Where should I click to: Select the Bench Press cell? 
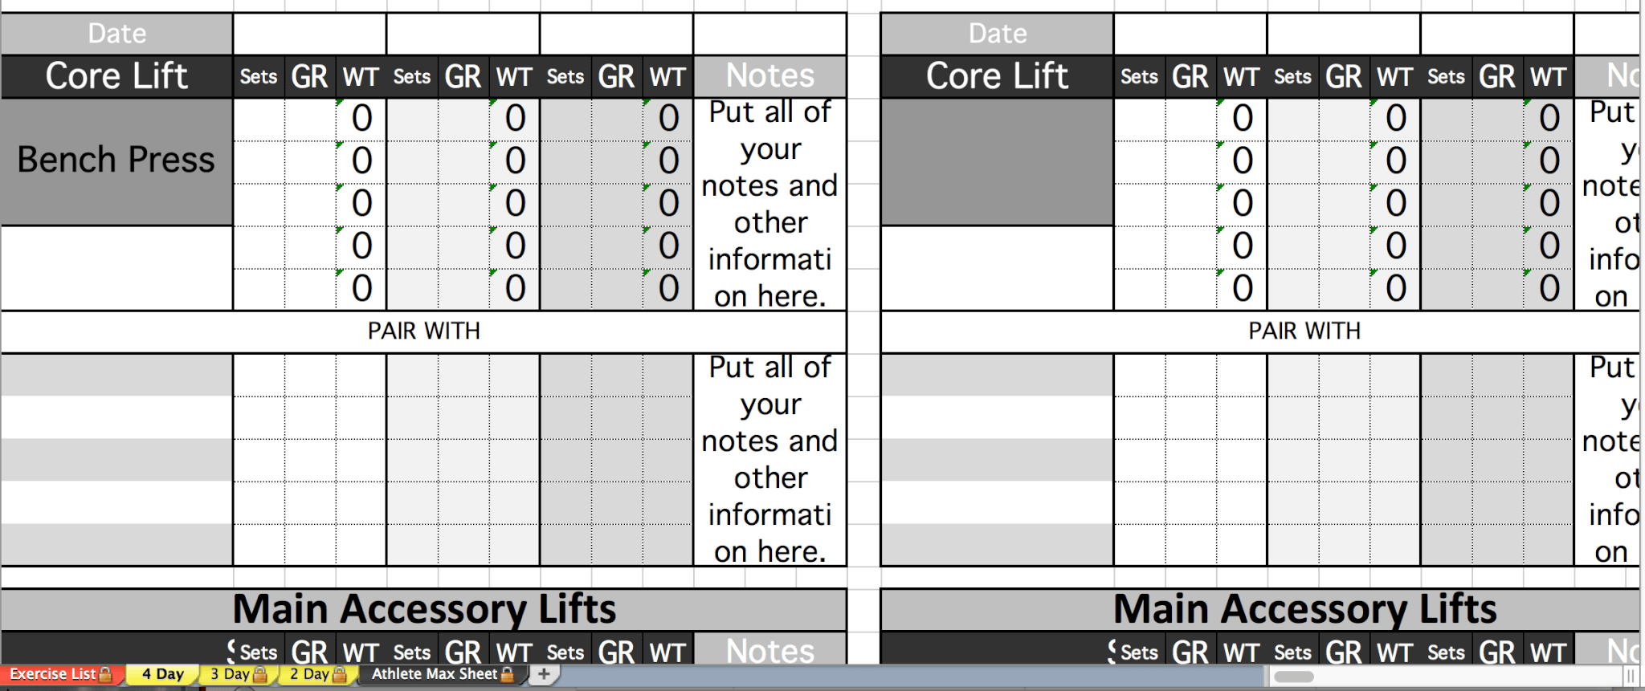116,161
